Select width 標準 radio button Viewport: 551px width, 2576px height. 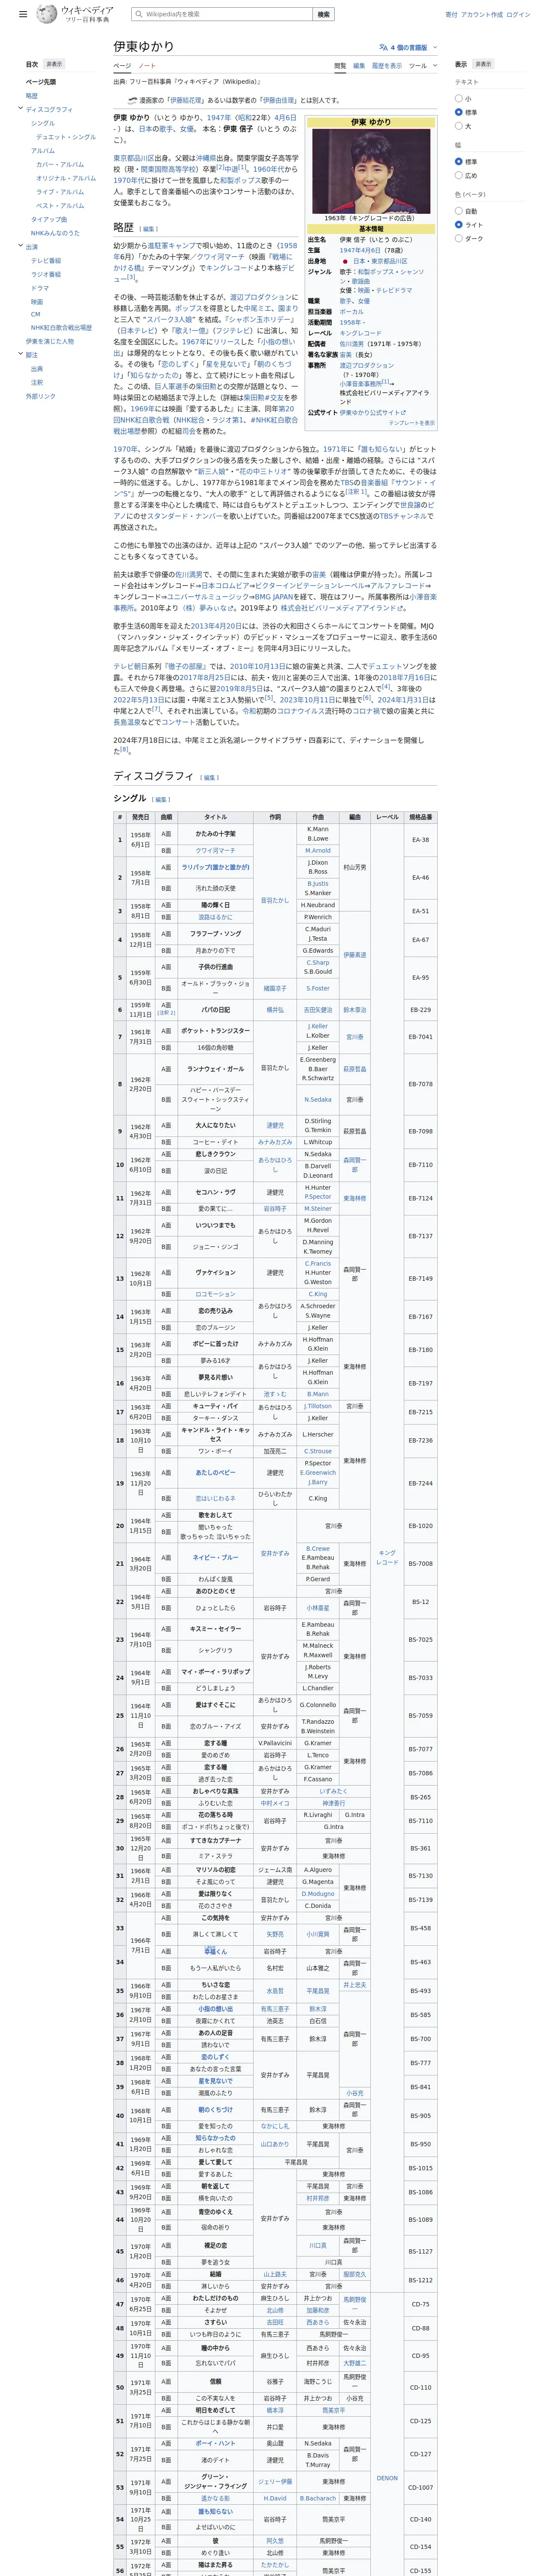(459, 161)
